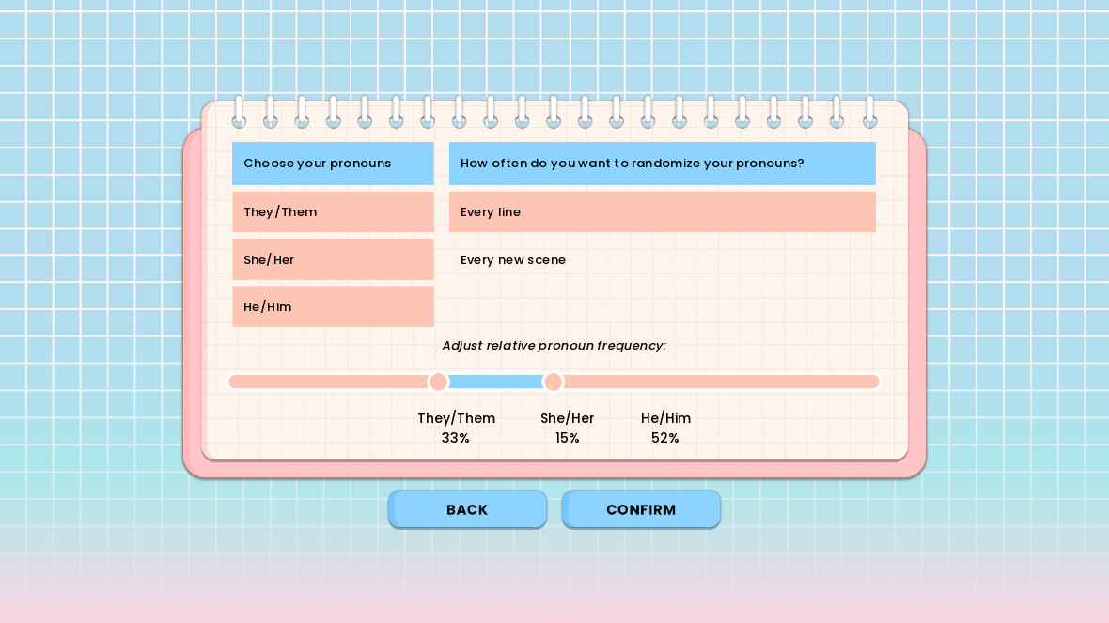Click the leftmost notebook spiral ring
This screenshot has width=1109, height=623.
point(239,112)
